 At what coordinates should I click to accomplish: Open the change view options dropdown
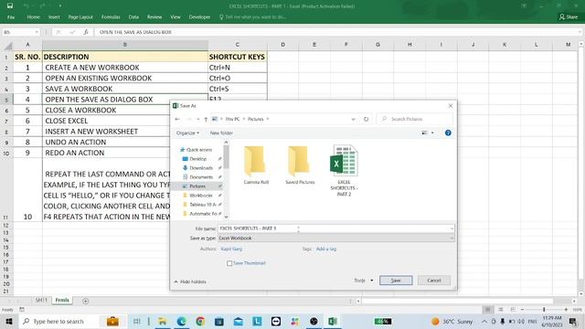432,133
